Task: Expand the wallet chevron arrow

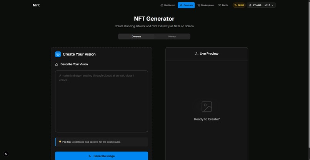Action: click(272, 5)
